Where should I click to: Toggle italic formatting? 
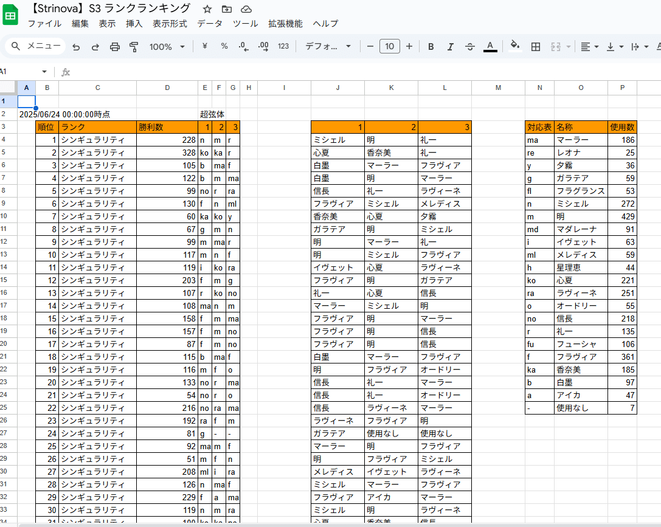pyautogui.click(x=450, y=46)
